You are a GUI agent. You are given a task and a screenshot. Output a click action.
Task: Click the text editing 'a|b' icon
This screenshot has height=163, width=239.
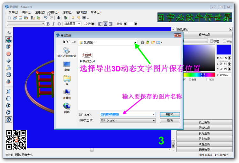[x=59, y=18]
